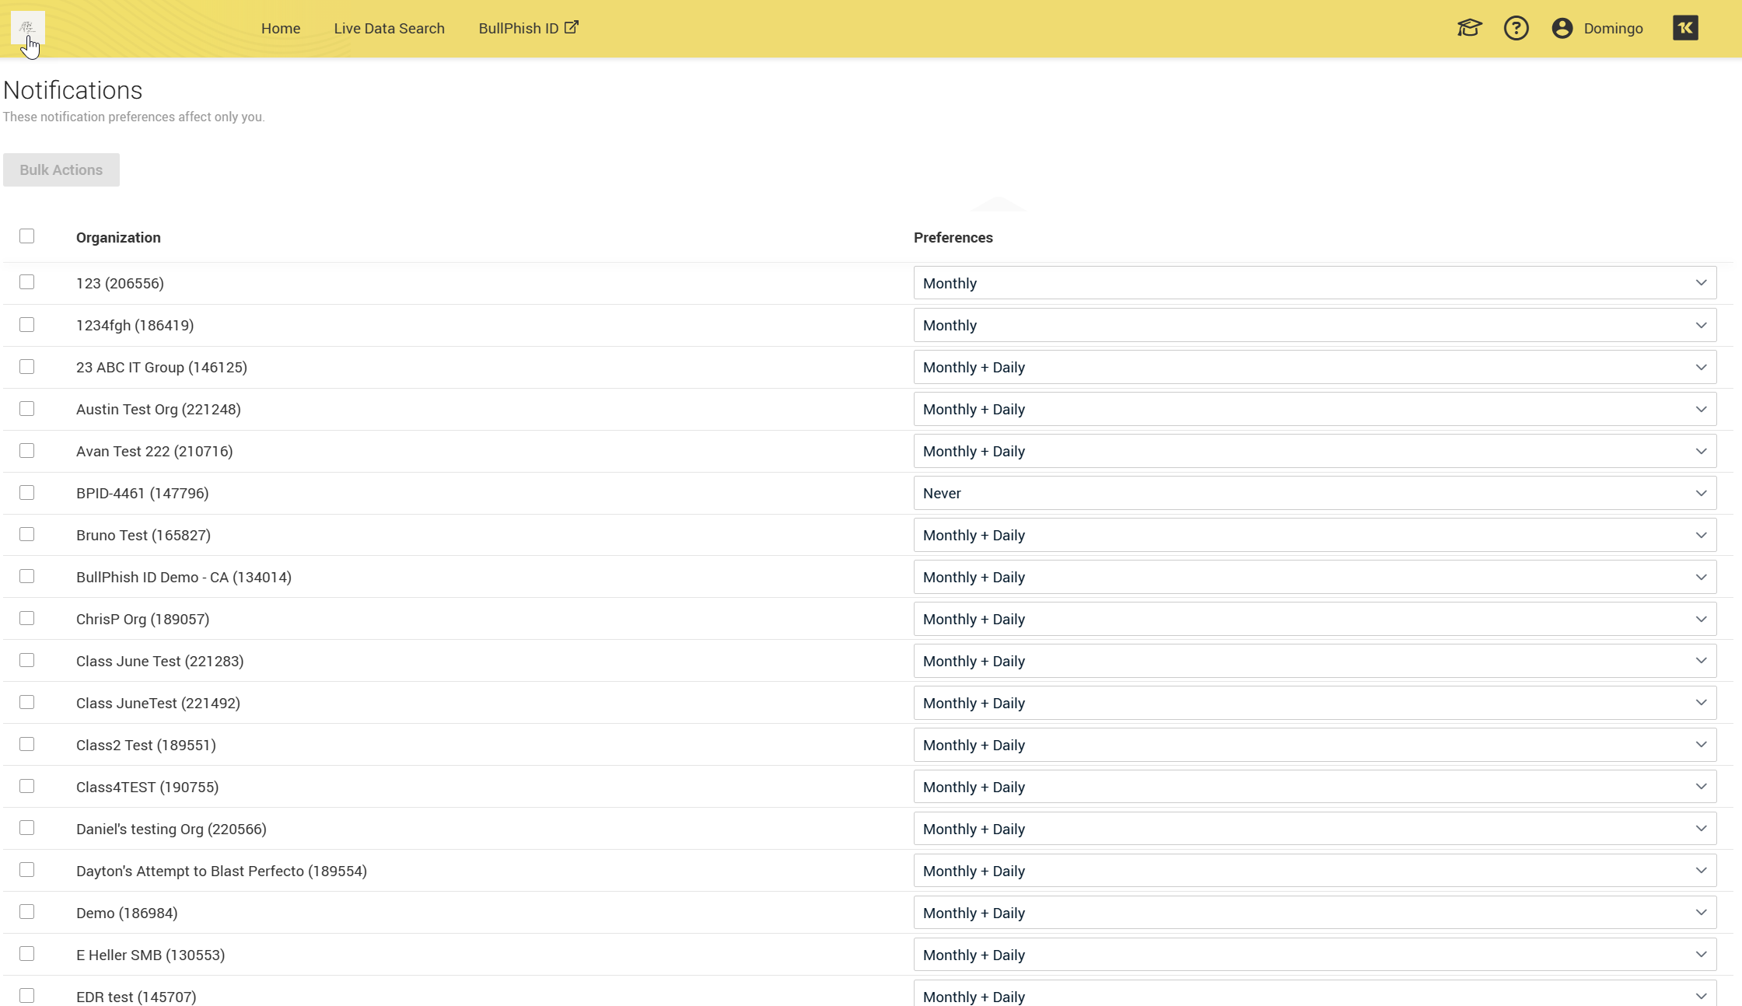Image resolution: width=1742 pixels, height=1006 pixels.
Task: Go to the Home menu item
Action: [281, 28]
